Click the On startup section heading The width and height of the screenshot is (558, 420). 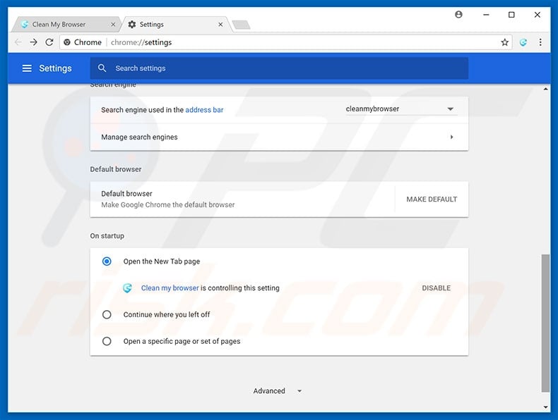(107, 236)
